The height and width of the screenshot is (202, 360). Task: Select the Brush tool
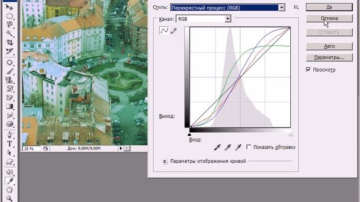click(10, 71)
